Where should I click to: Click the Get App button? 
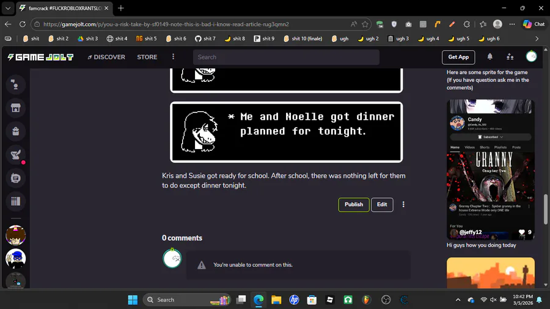coord(458,57)
